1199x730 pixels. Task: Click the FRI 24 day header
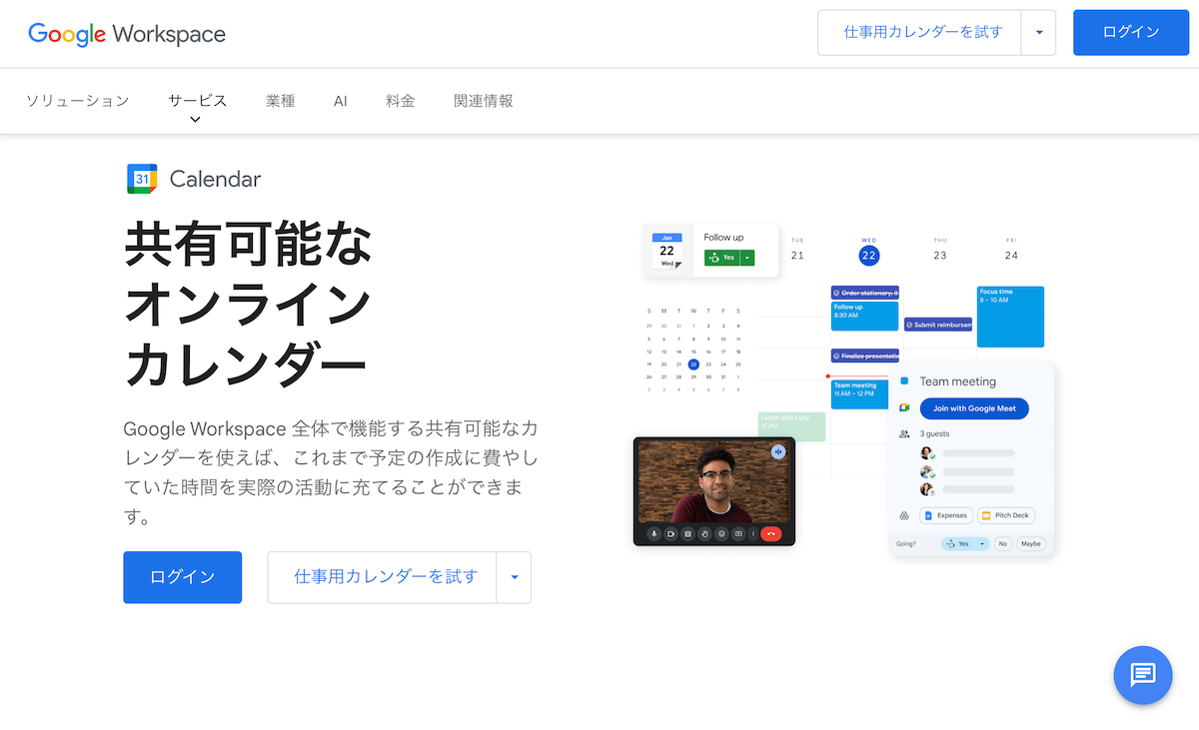point(1011,250)
